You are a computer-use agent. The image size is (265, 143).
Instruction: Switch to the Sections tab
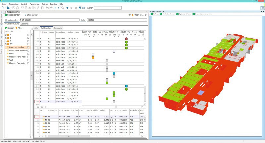24,24
